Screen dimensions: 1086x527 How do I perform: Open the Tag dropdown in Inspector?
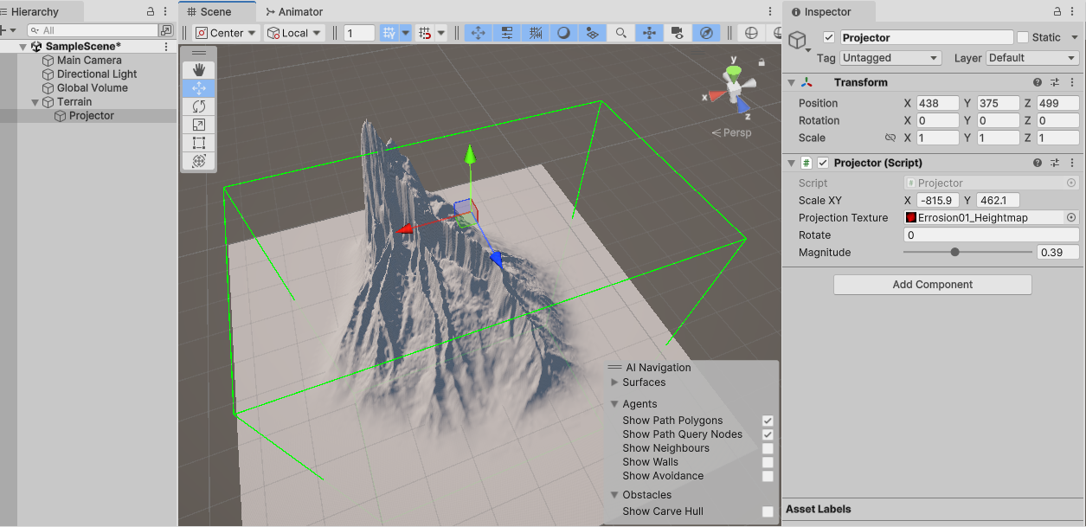890,57
